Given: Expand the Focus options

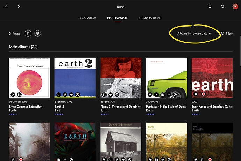Looking at the screenshot, I should click(x=15, y=34).
